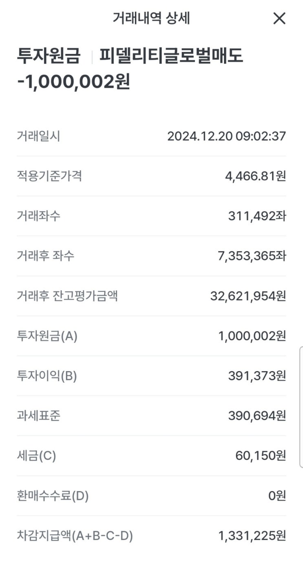This screenshot has height=572, width=303.
Task: Tap the 7,353,365좌 remaining units value
Action: coord(252,256)
